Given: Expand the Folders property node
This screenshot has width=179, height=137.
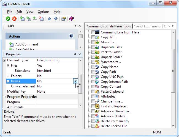Looking at the screenshot, I should [x=8, y=76].
